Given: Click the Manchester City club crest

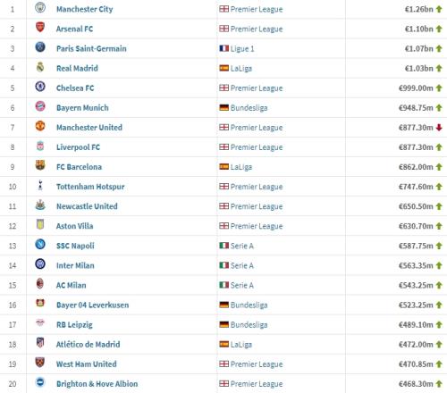Looking at the screenshot, I should point(40,7).
